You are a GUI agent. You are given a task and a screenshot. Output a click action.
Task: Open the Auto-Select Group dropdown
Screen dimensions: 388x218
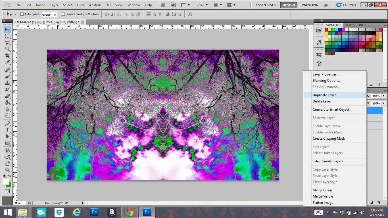[49, 14]
